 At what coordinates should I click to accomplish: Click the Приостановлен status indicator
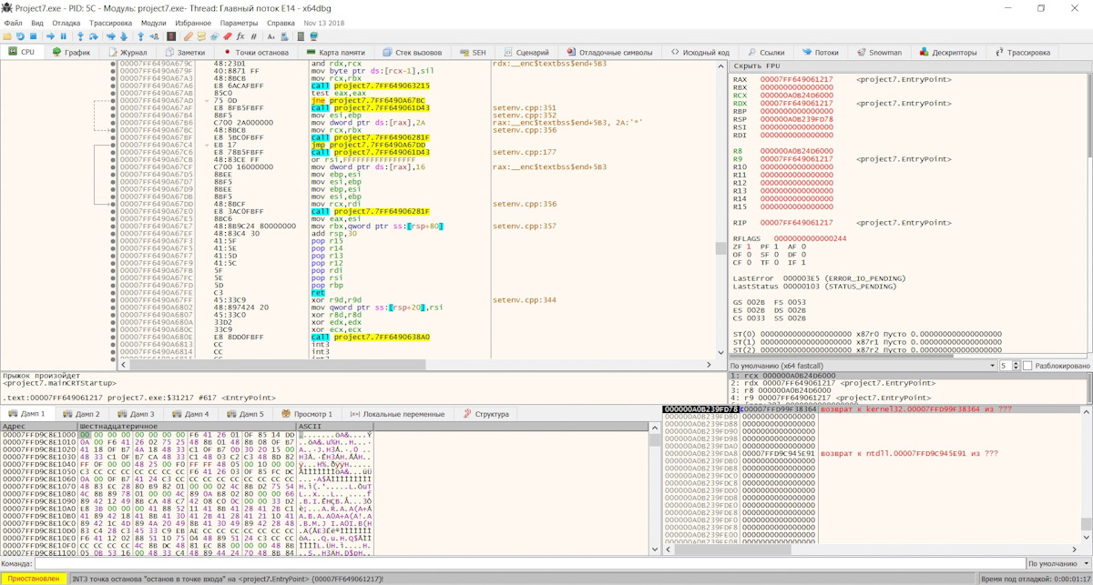34,579
